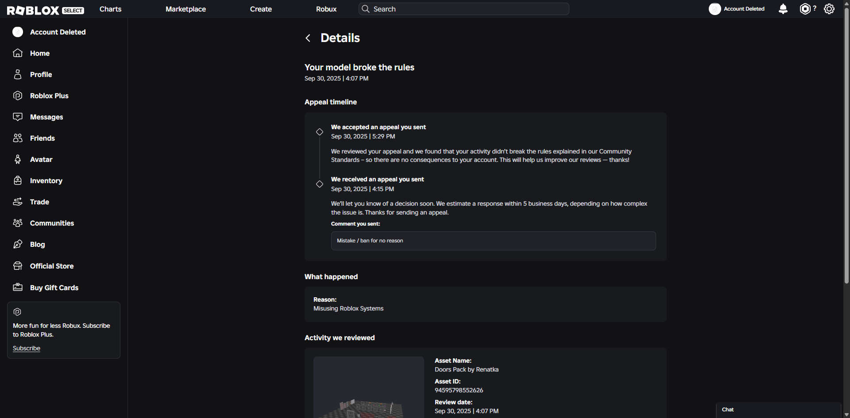Click the Roblox Plus promo card icon

click(x=17, y=312)
